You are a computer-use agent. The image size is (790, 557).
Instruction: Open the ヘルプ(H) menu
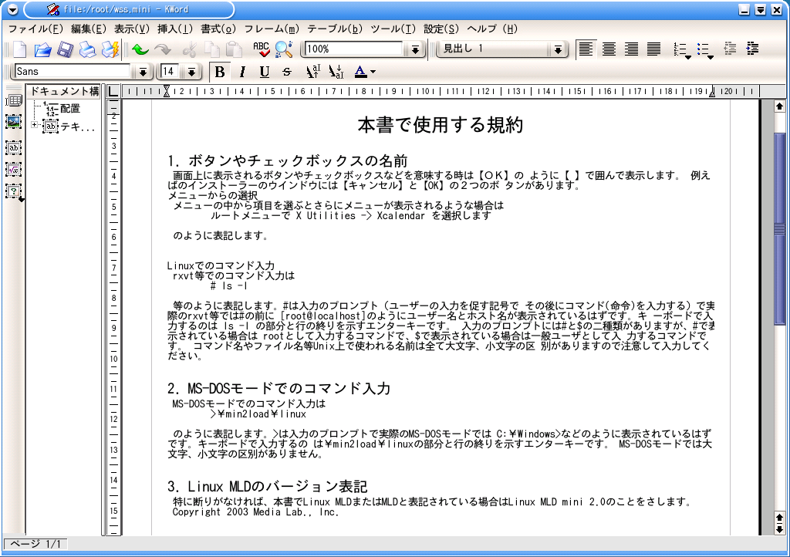pos(491,29)
